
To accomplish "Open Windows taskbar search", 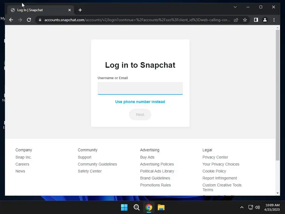I will 136,207.
